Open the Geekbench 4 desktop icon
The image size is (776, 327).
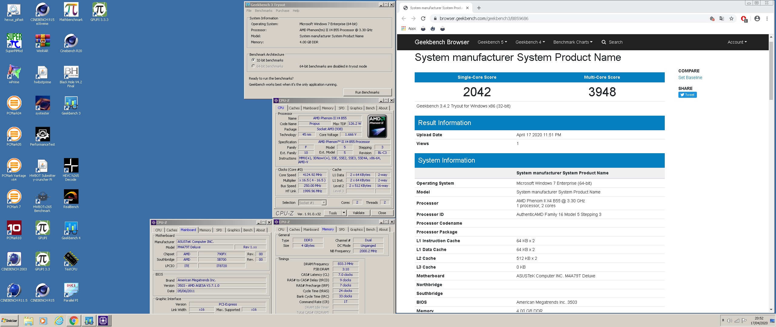[x=71, y=230]
